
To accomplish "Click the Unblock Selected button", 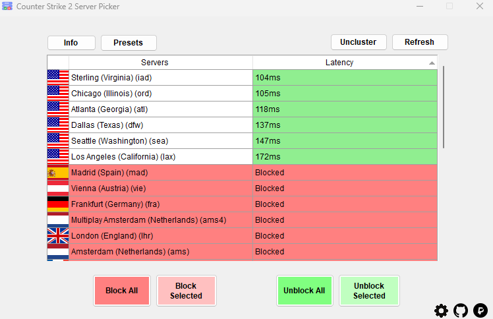I will [369, 291].
